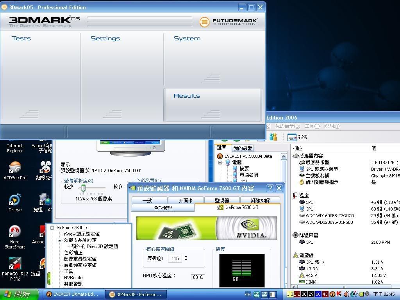
Task: Switch to the 色彩管理 tab
Action: click(x=163, y=208)
